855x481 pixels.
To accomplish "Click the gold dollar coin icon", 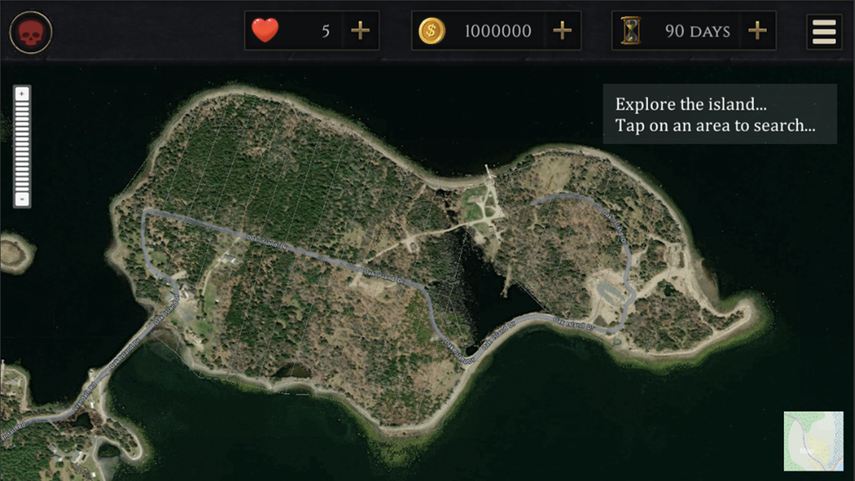I will [x=432, y=31].
